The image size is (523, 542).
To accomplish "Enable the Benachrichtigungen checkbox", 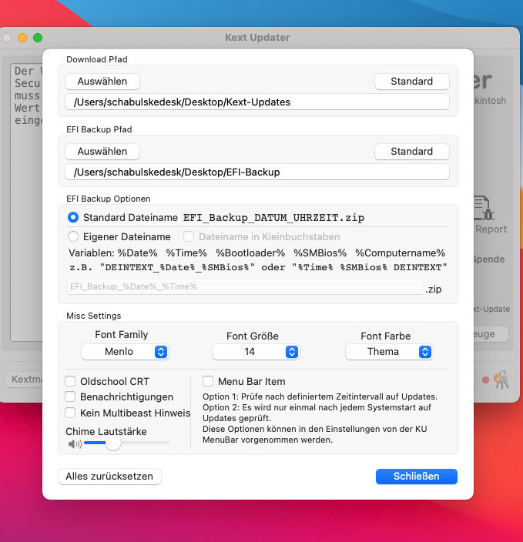I will pos(70,396).
